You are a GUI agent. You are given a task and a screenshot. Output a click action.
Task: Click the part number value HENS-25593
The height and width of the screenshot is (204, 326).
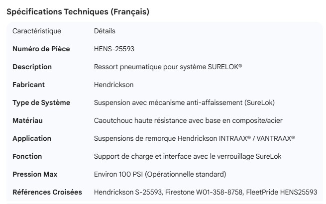pyautogui.click(x=114, y=49)
